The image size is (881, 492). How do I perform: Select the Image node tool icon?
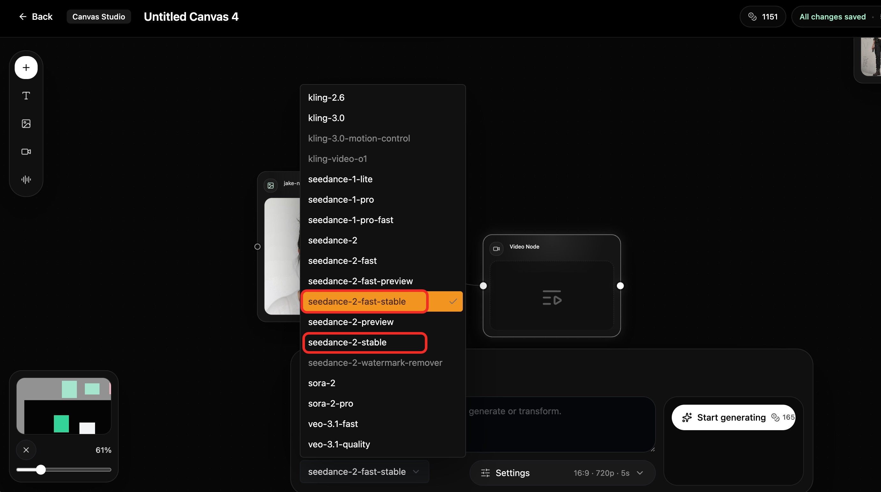click(x=26, y=124)
